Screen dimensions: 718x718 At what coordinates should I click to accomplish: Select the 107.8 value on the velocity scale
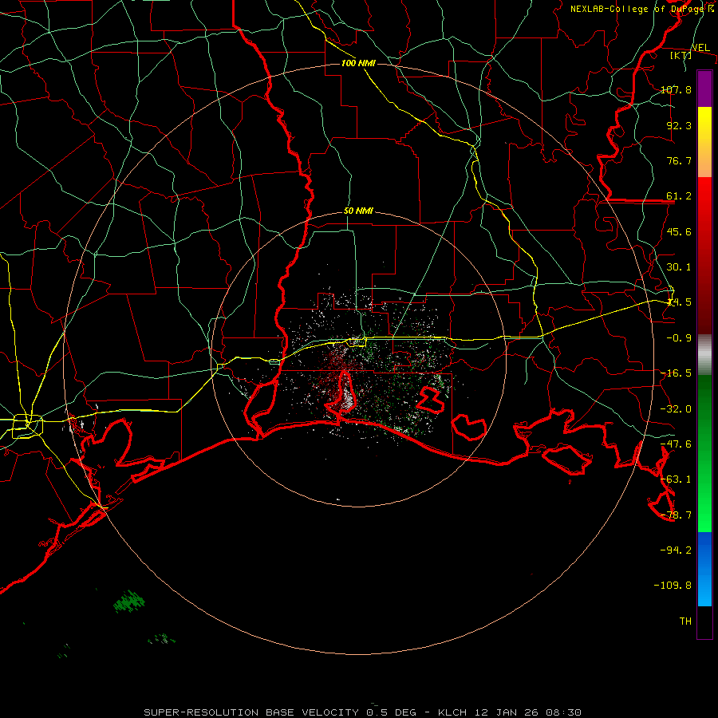(676, 89)
